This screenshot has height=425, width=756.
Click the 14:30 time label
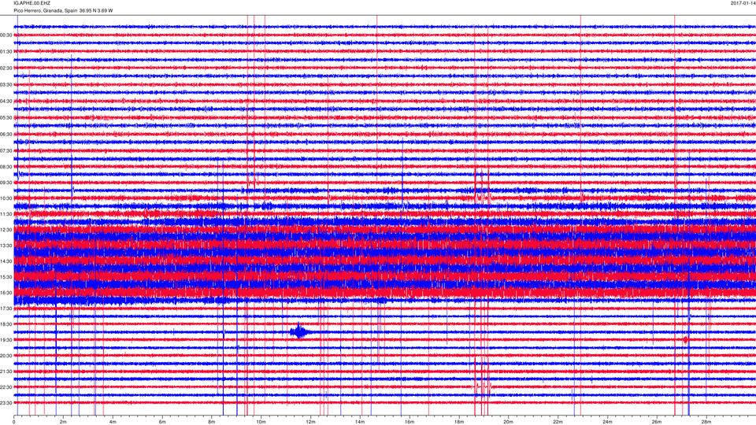coord(6,261)
